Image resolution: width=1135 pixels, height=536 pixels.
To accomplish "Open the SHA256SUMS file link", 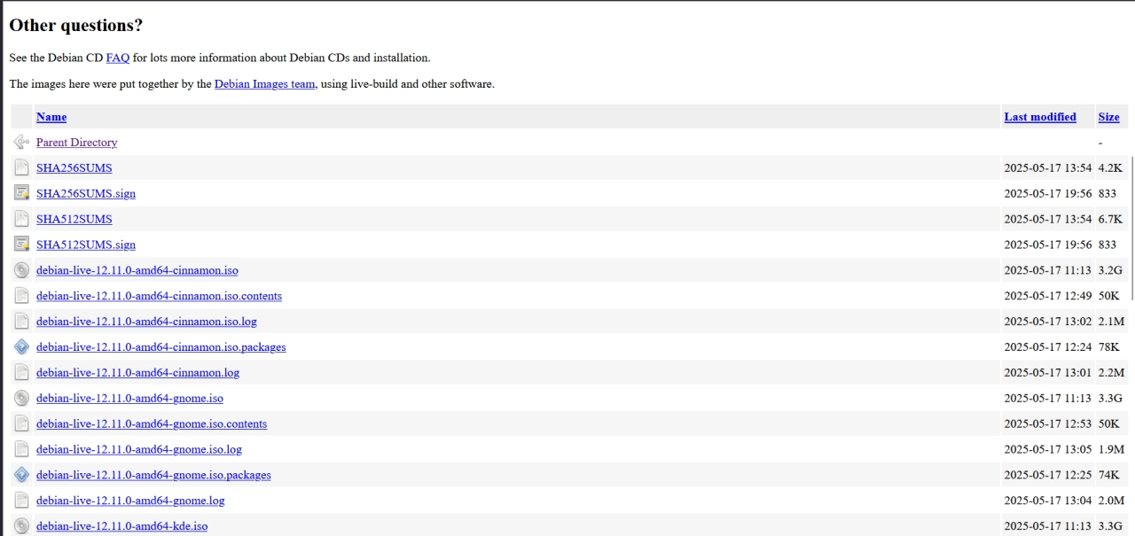I will click(x=74, y=167).
